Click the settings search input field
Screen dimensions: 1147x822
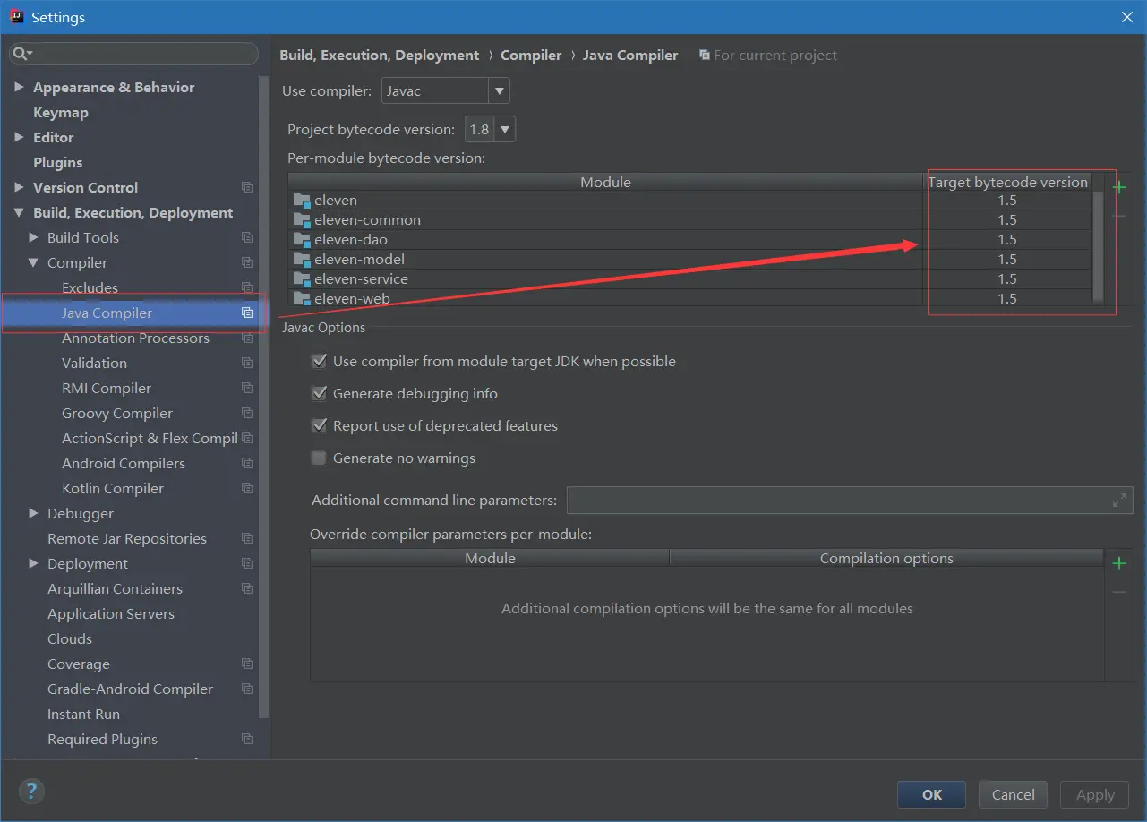pyautogui.click(x=134, y=55)
